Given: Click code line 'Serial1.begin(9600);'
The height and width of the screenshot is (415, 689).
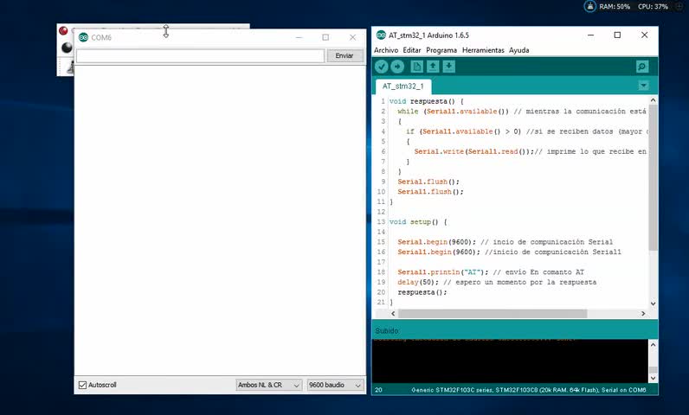Looking at the screenshot, I should (439, 252).
